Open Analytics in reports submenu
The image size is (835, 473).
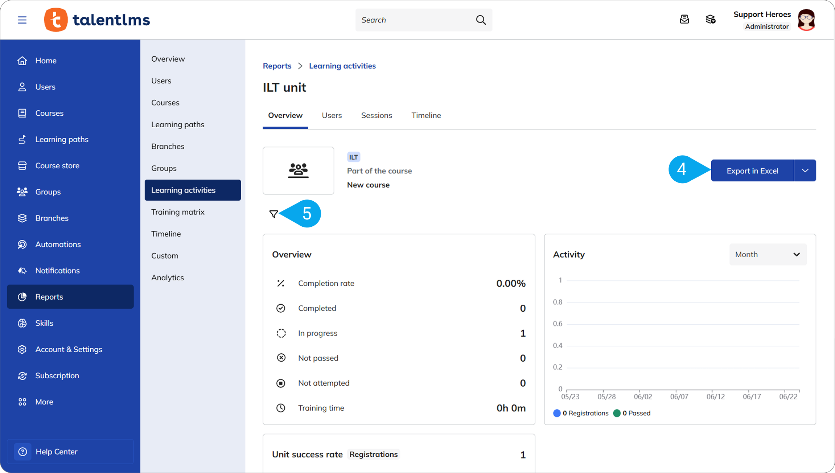point(167,277)
